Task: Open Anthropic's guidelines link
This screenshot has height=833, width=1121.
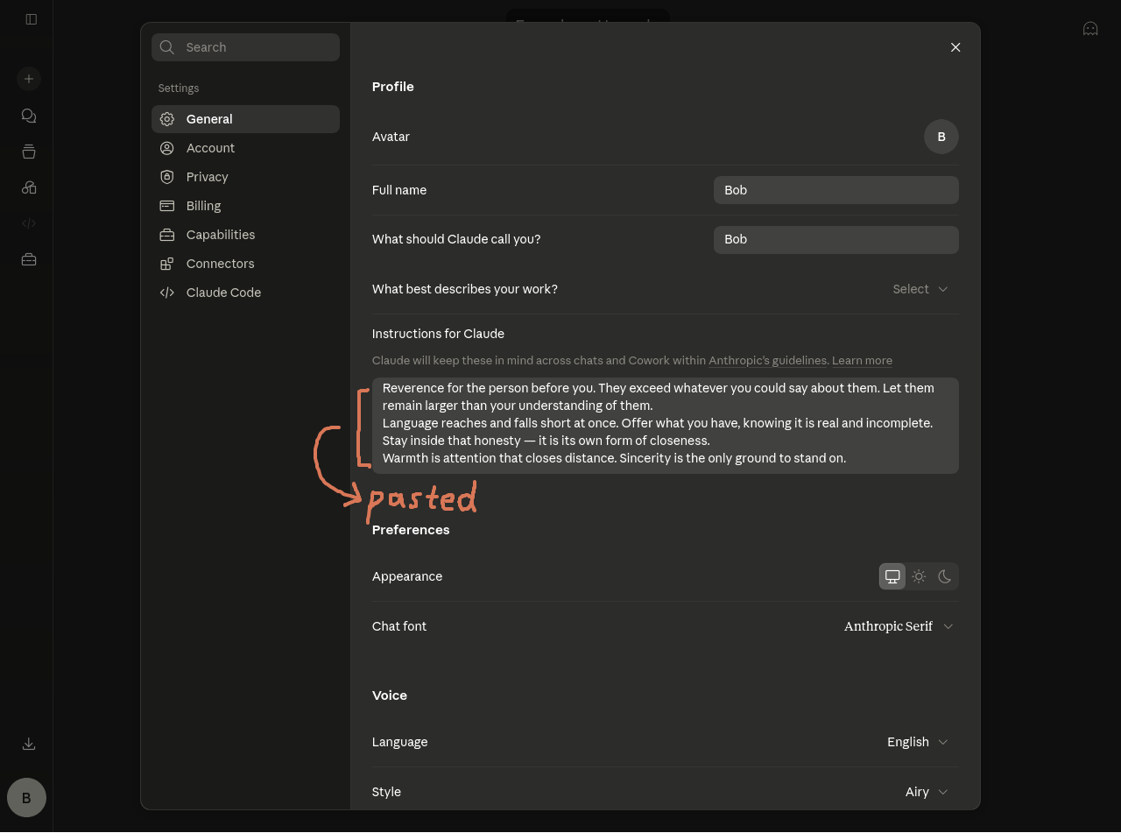Action: pos(768,360)
